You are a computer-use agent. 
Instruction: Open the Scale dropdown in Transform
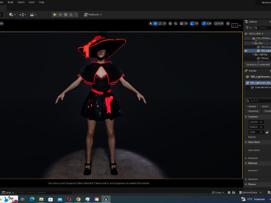[256, 132]
